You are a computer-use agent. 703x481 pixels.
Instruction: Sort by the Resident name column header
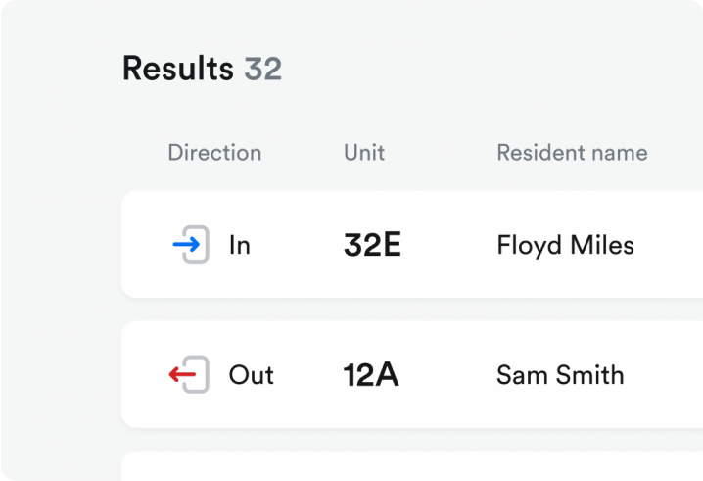[x=572, y=153]
